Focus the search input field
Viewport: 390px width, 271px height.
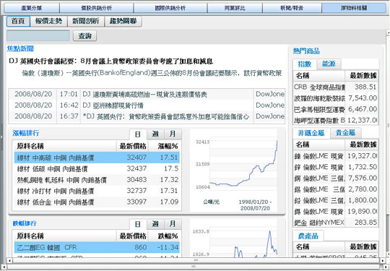38,36
